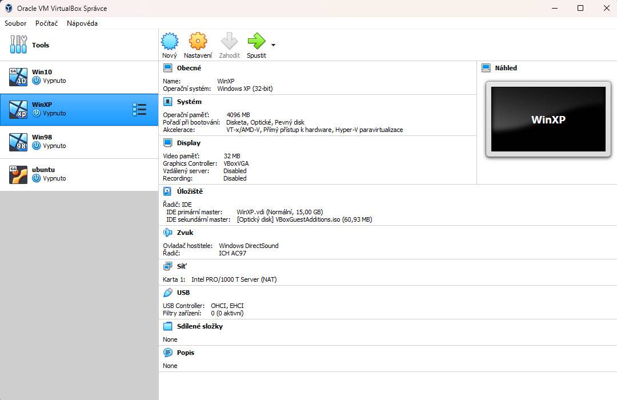Click the 'Windows DirectSound' host driver value

coord(249,246)
